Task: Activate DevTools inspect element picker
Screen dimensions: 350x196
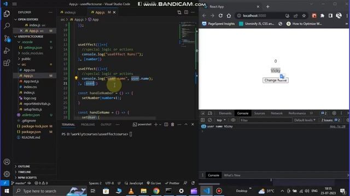Action: tap(203, 113)
